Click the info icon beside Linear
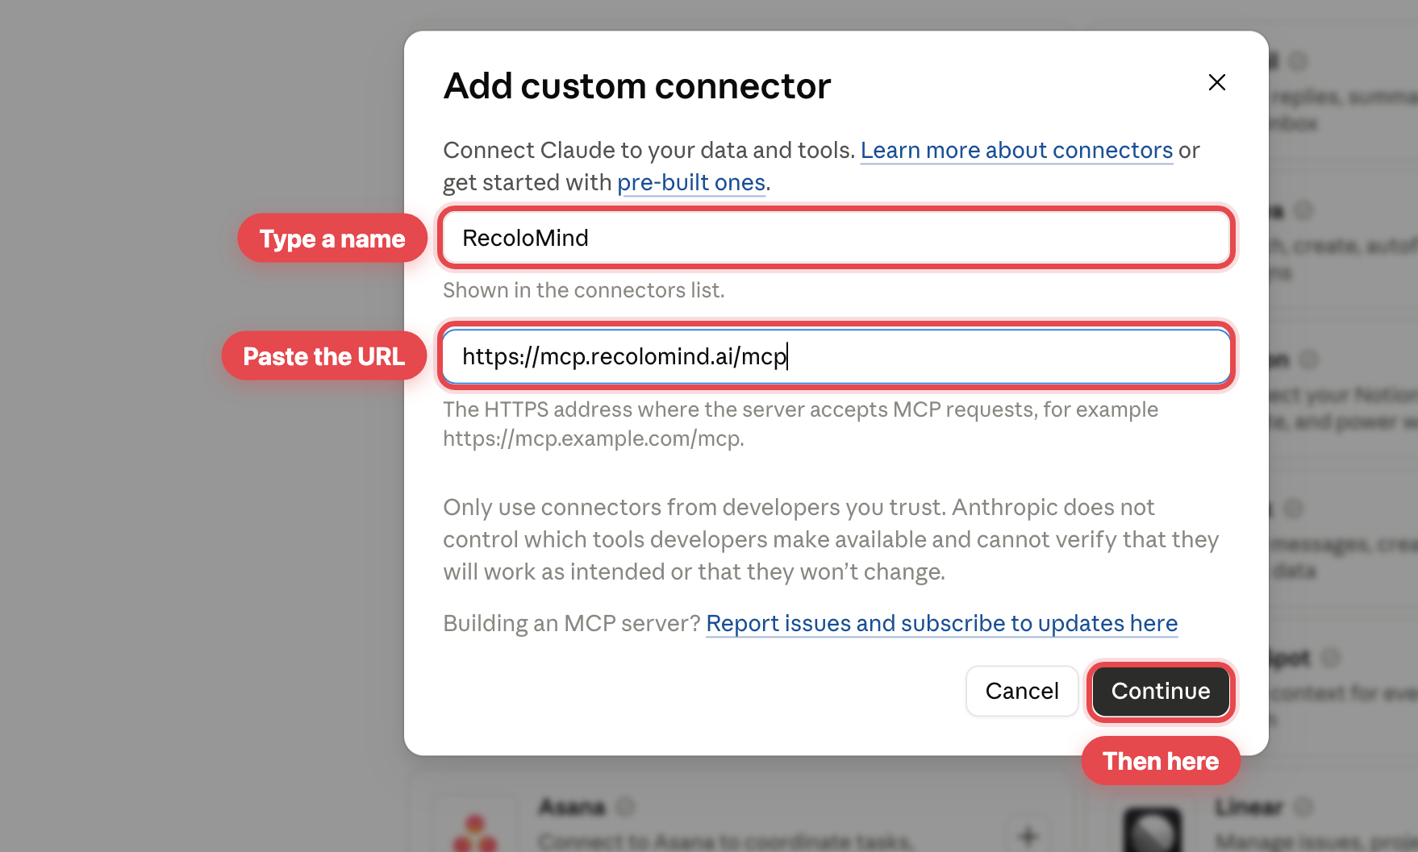The image size is (1418, 852). point(1303,806)
